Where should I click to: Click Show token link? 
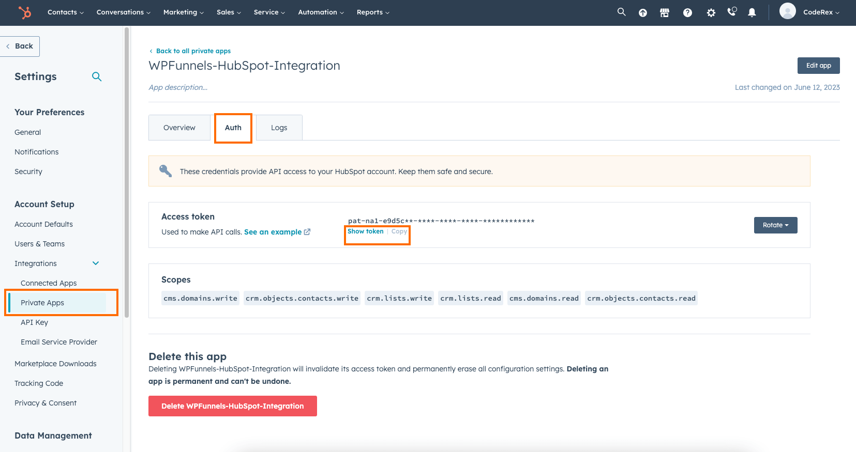[366, 231]
